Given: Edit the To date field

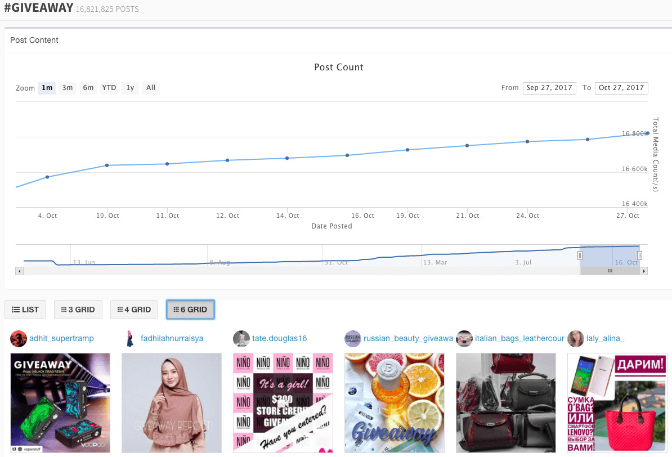Looking at the screenshot, I should tap(621, 88).
